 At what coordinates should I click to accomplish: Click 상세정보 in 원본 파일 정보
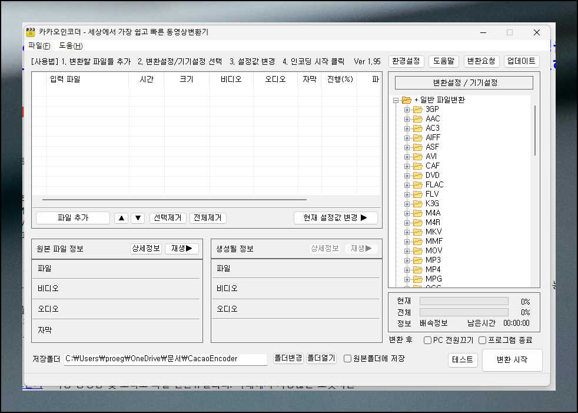(x=146, y=249)
